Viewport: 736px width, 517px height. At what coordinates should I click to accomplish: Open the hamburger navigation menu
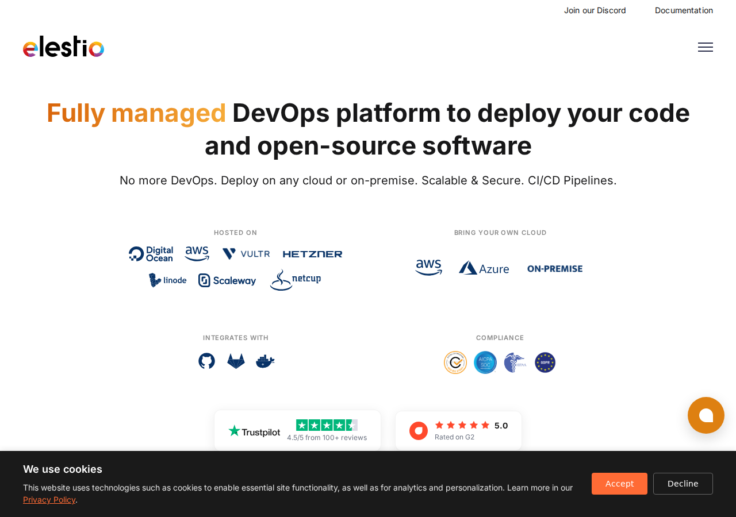(705, 47)
